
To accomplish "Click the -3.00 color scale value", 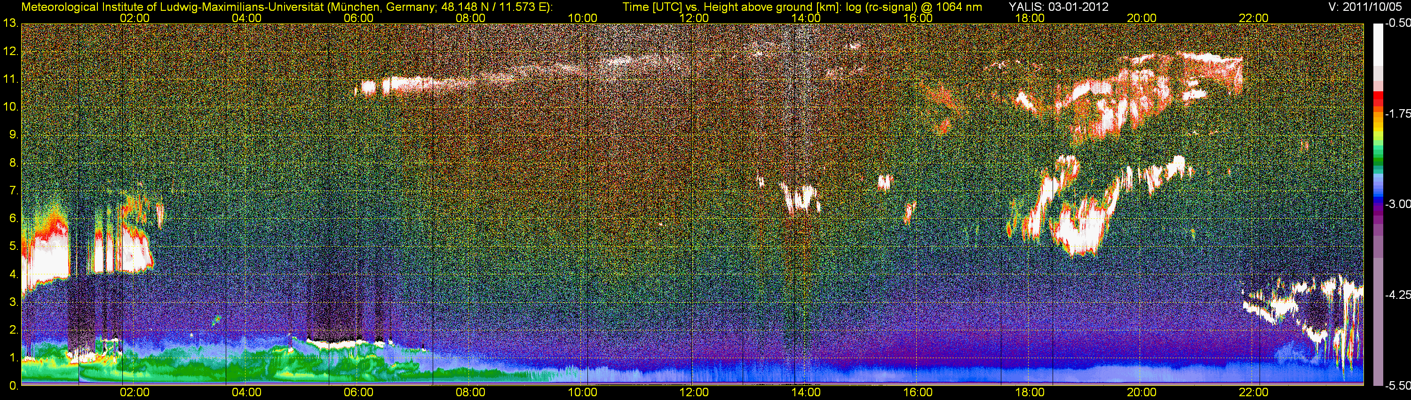I will click(x=1397, y=204).
